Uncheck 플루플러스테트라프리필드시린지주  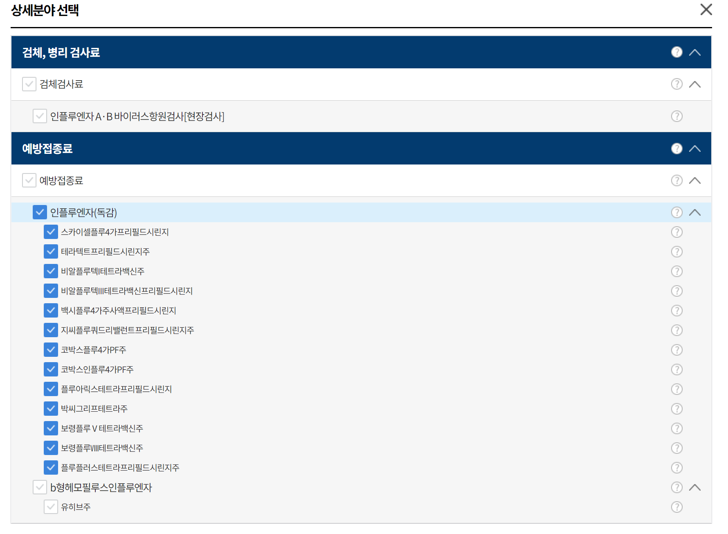tap(51, 467)
